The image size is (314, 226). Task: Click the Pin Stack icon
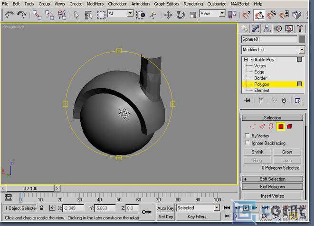(247, 100)
